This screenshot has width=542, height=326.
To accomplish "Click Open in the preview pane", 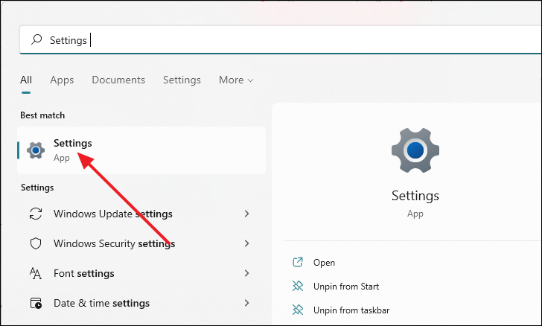I will coord(324,263).
